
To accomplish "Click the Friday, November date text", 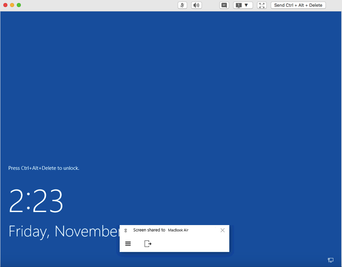I will pos(64,231).
